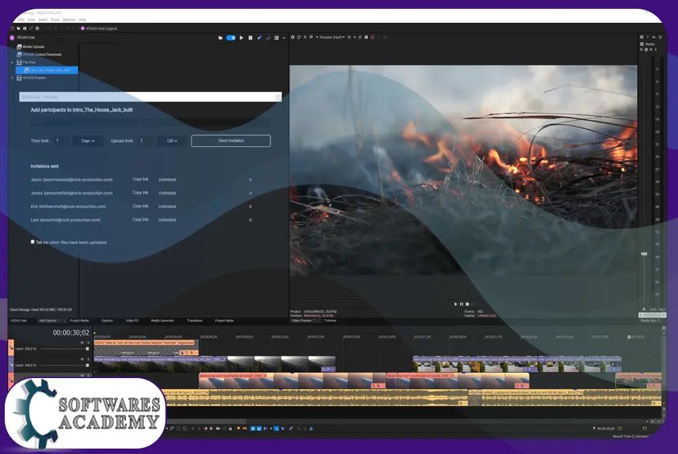This screenshot has width=678, height=454.
Task: Open the Help menu
Action: [82, 20]
